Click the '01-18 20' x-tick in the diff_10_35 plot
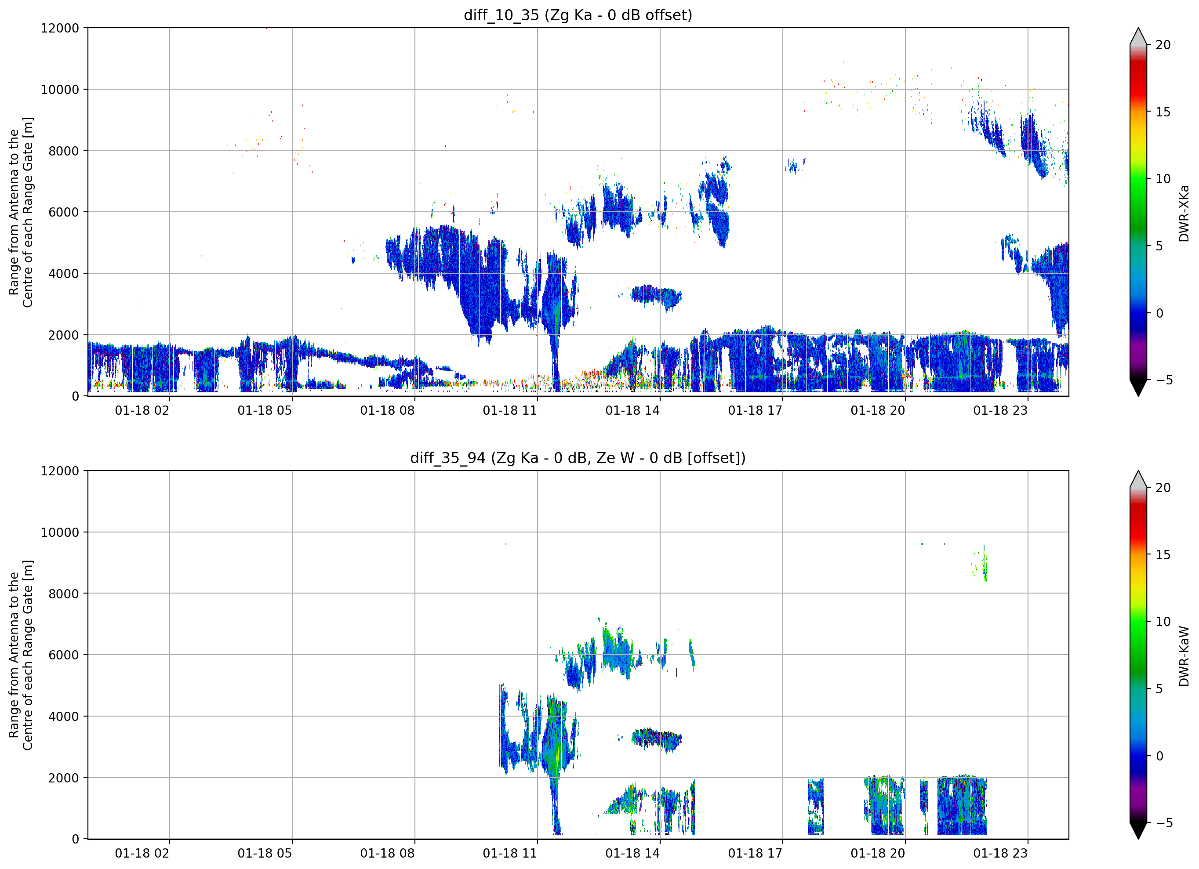Image resolution: width=1199 pixels, height=869 pixels. [x=878, y=411]
